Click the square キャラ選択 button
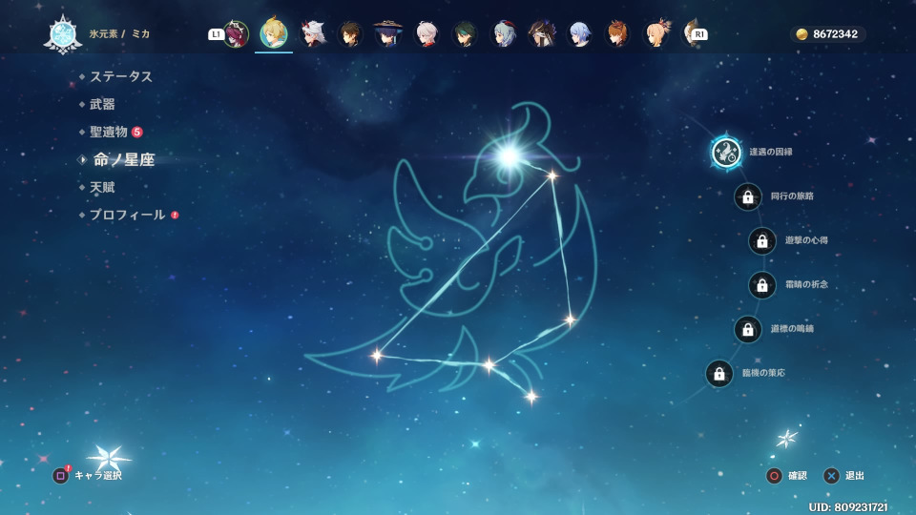Viewport: 916px width, 515px height. (60, 476)
